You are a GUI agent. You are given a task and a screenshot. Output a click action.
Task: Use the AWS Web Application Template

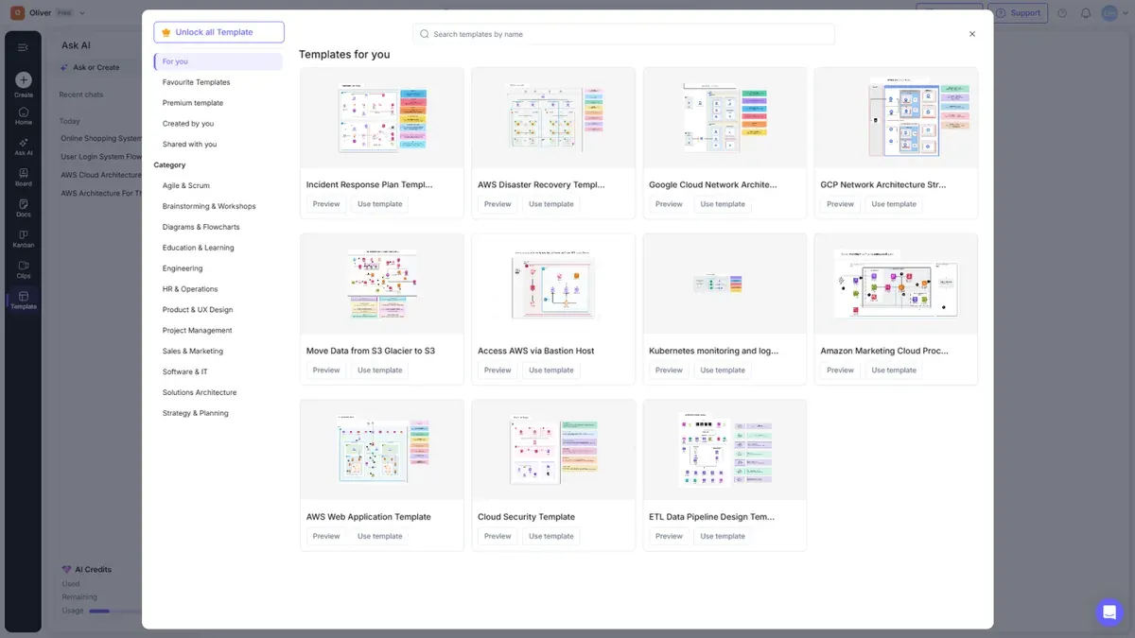pyautogui.click(x=380, y=536)
